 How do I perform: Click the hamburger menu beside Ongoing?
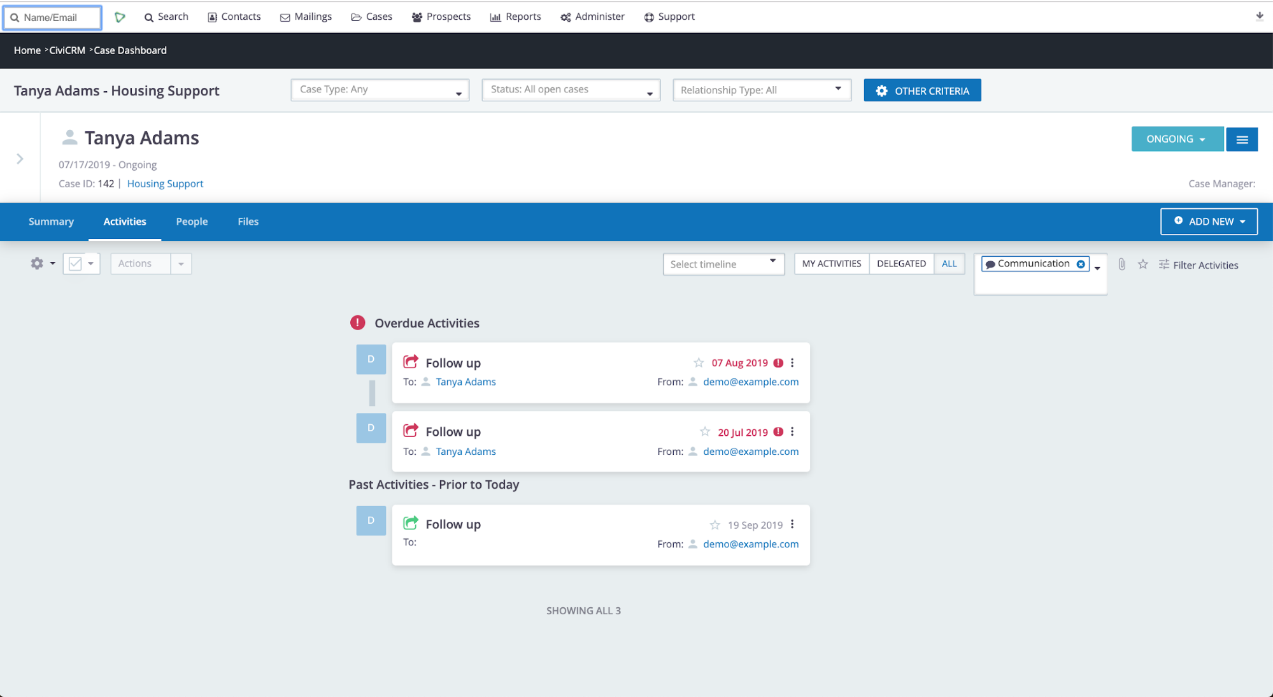pos(1242,140)
